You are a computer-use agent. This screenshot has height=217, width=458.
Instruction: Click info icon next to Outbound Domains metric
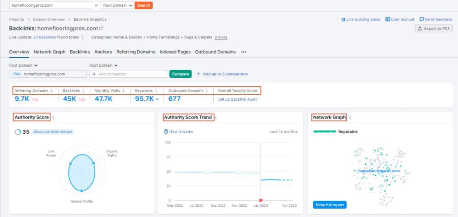[x=207, y=90]
